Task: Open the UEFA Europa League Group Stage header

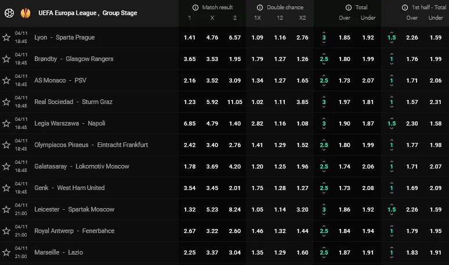Action: pyautogui.click(x=88, y=13)
